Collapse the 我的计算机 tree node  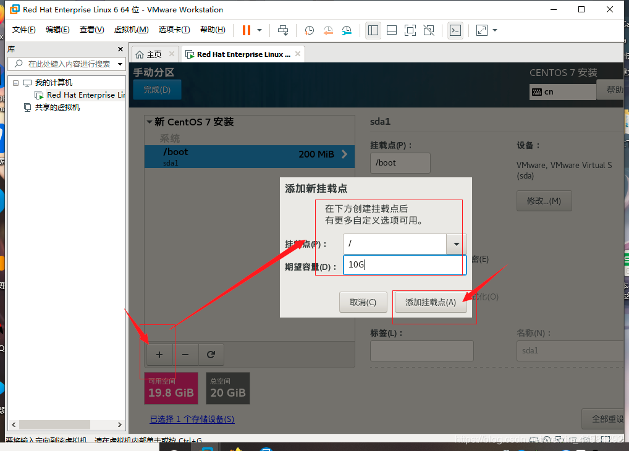[15, 83]
